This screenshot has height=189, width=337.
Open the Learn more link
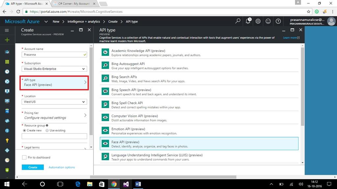pos(291,37)
